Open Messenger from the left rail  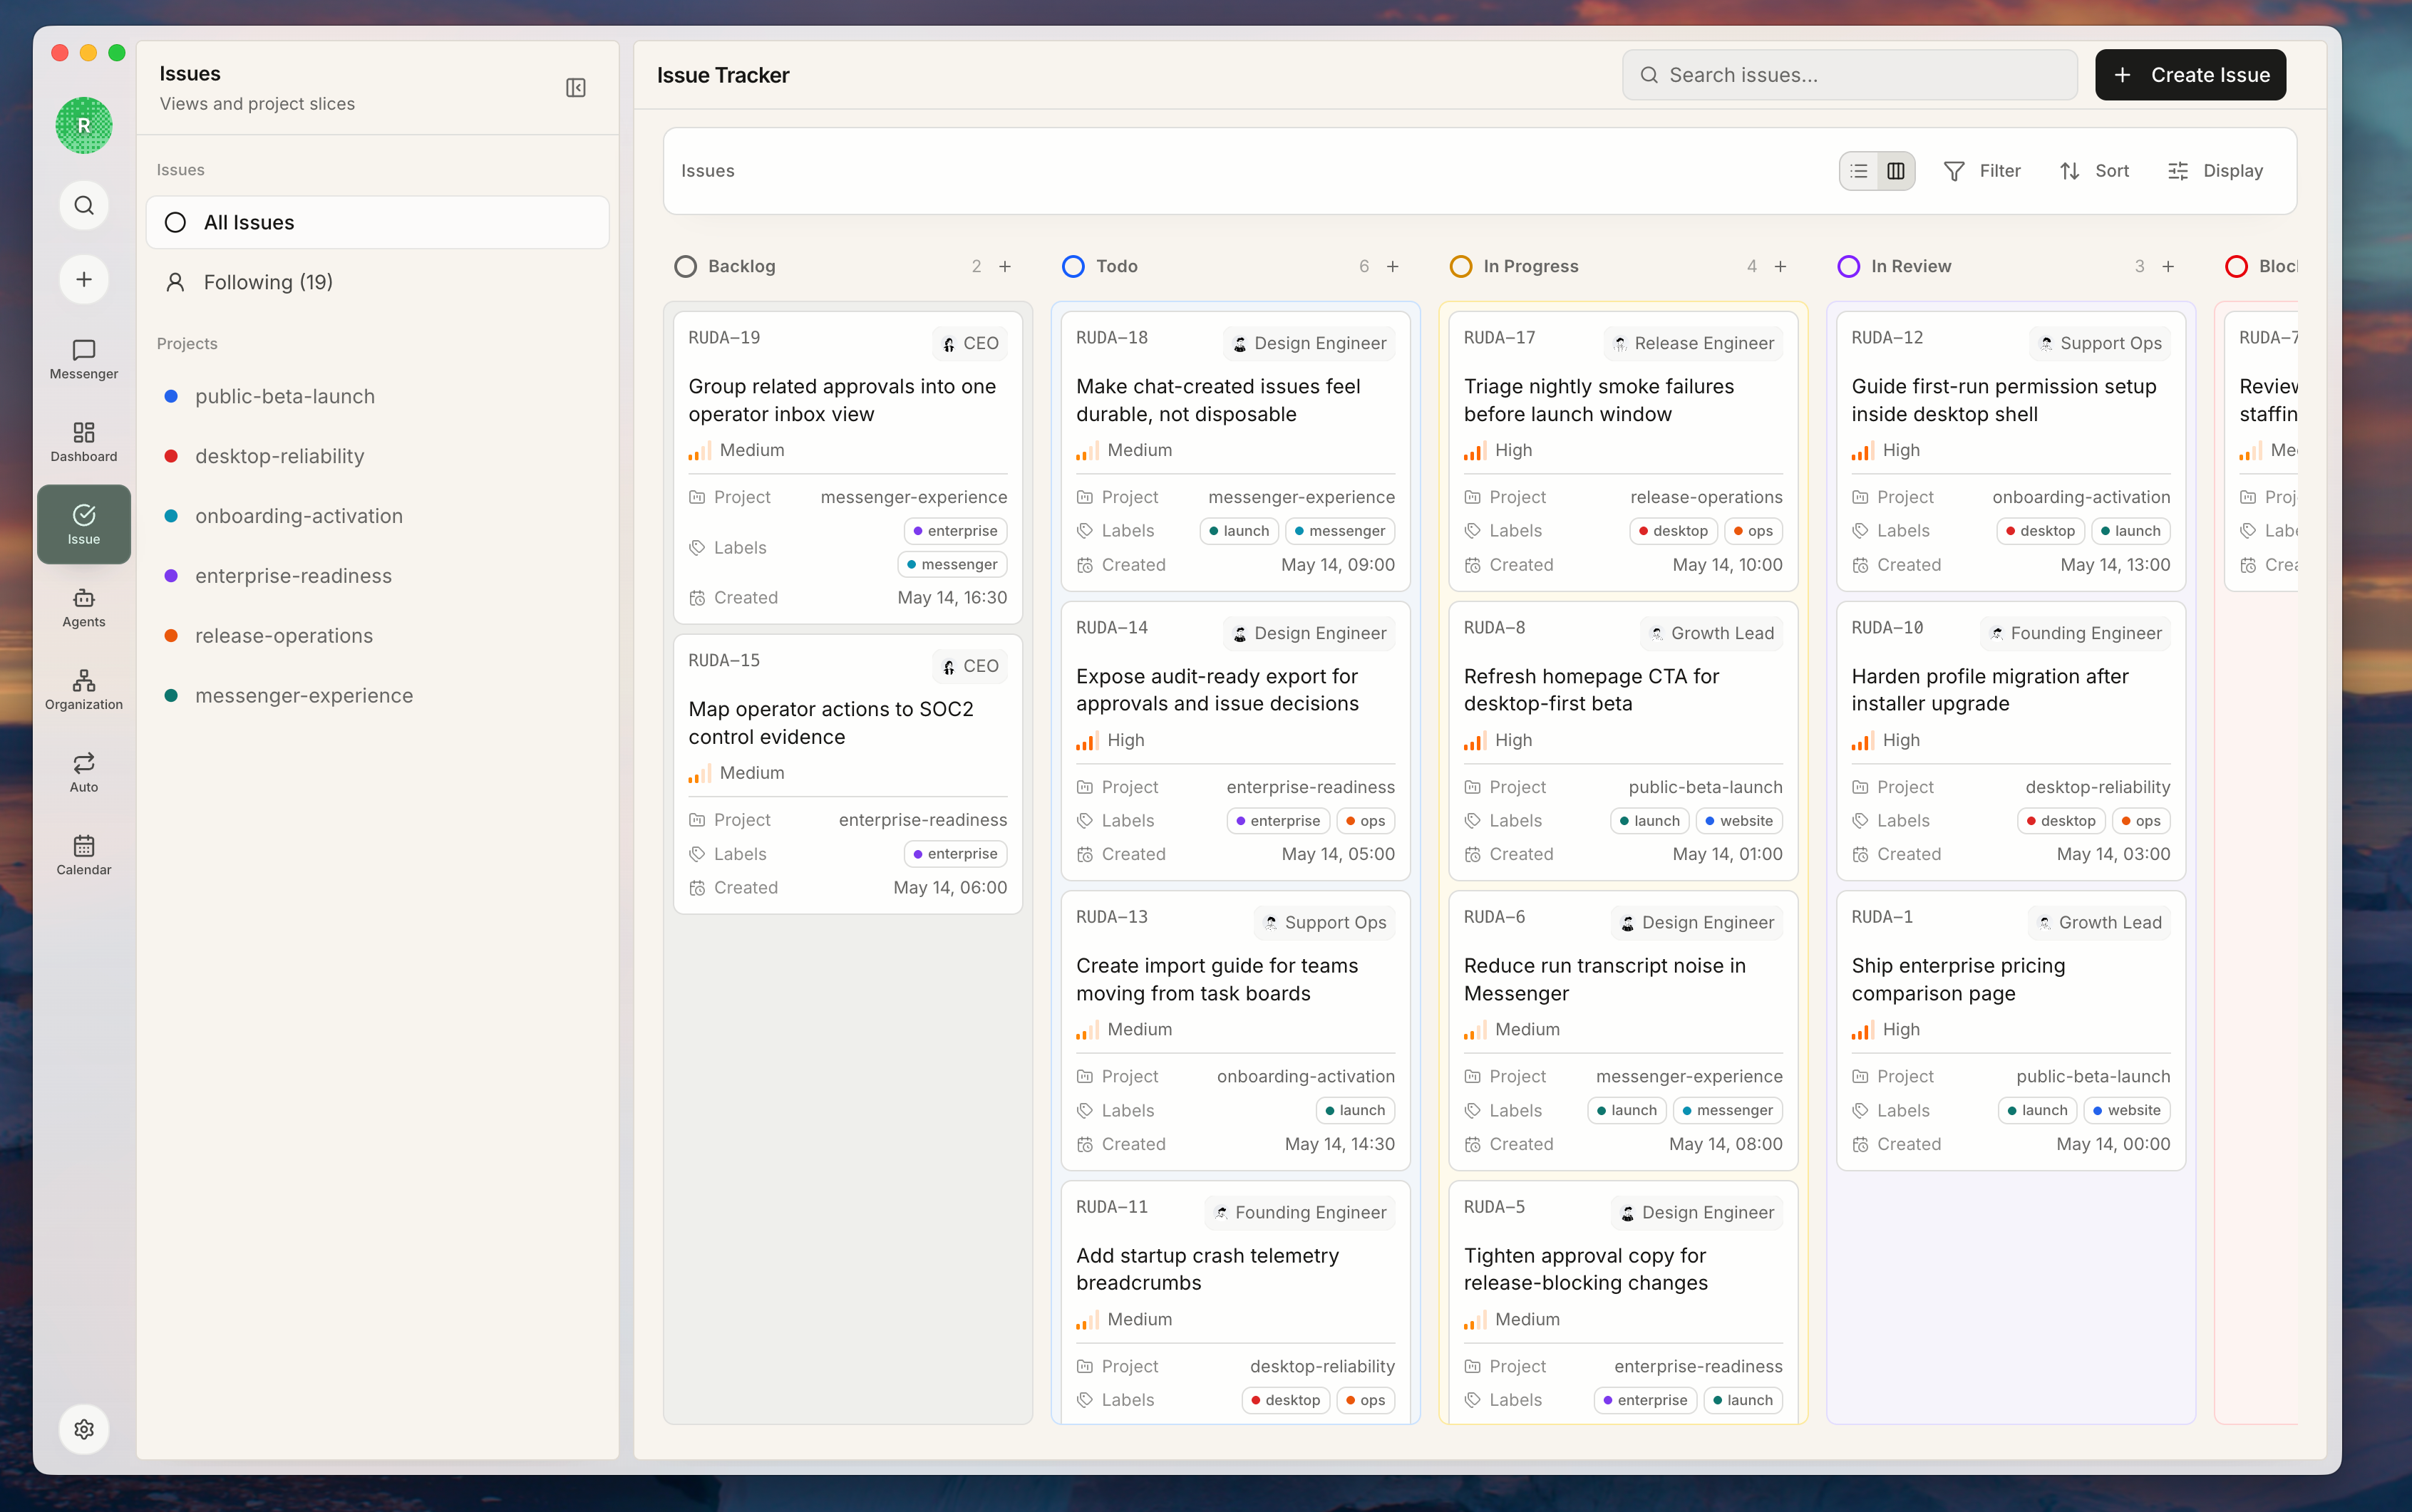coord(84,358)
